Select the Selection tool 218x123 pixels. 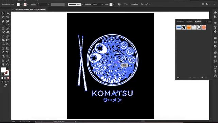pos(3,13)
